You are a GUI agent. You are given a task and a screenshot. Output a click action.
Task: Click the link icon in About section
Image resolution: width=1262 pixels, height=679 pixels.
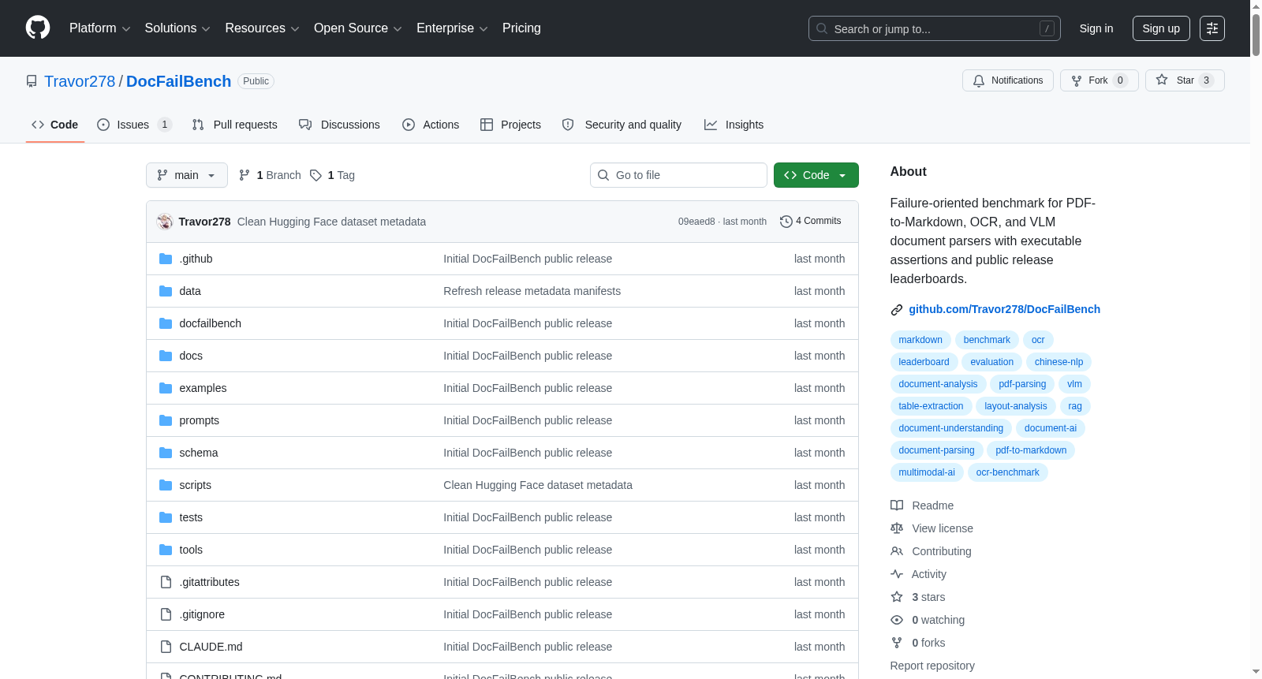tap(897, 310)
